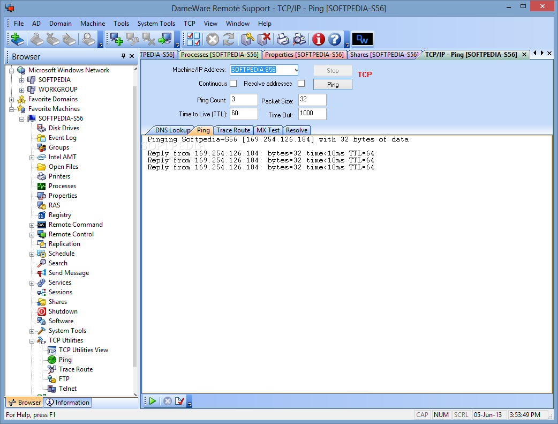Open the File menu
Viewport: 558px width, 424px height.
coord(19,24)
